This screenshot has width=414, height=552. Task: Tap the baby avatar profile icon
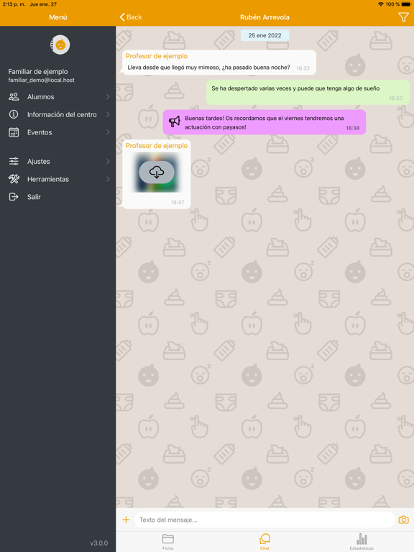(x=60, y=45)
